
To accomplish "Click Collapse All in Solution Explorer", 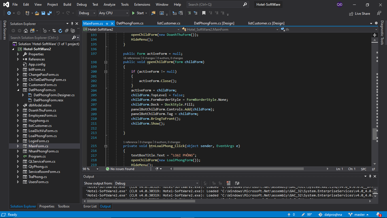I will pyautogui.click(x=67, y=31).
